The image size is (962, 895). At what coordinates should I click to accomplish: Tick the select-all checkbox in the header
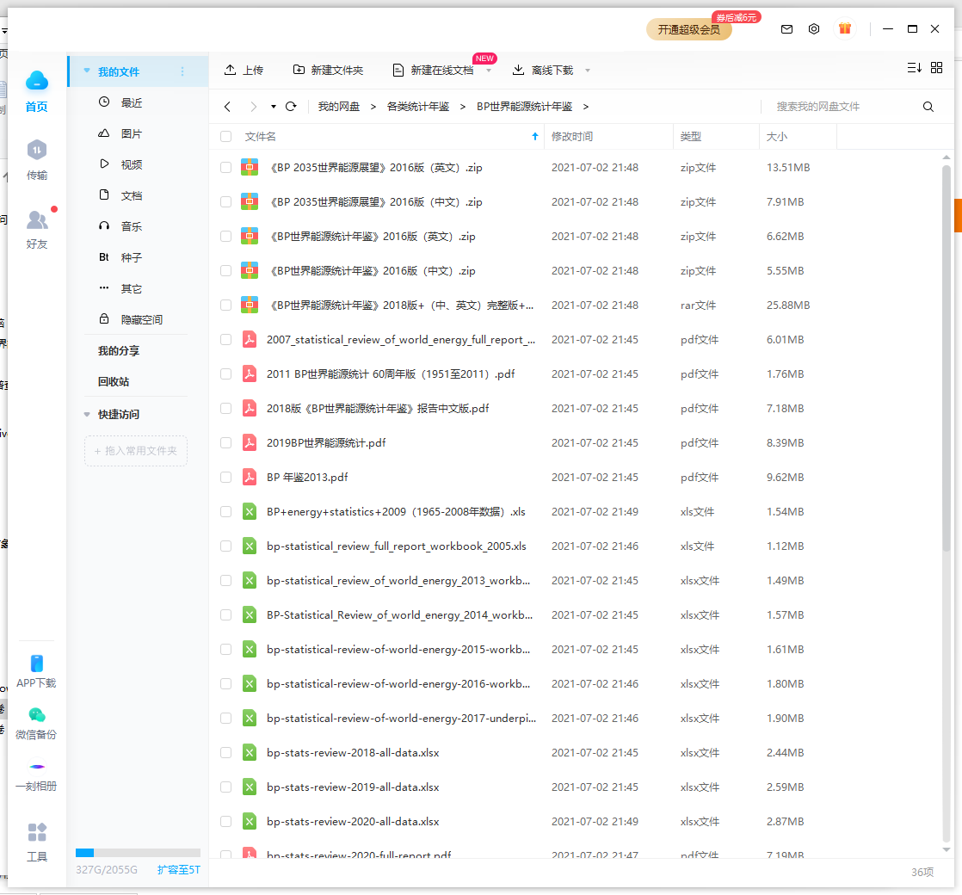tap(225, 136)
